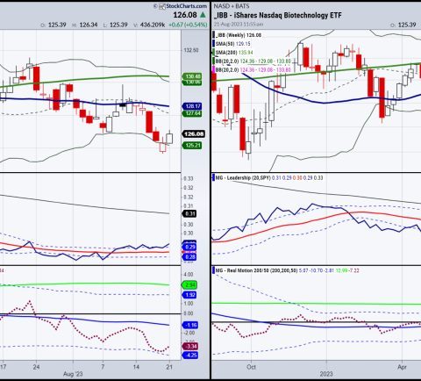Click the Aug '23 date axis label
Screen dimensions: 421x381
73,374
